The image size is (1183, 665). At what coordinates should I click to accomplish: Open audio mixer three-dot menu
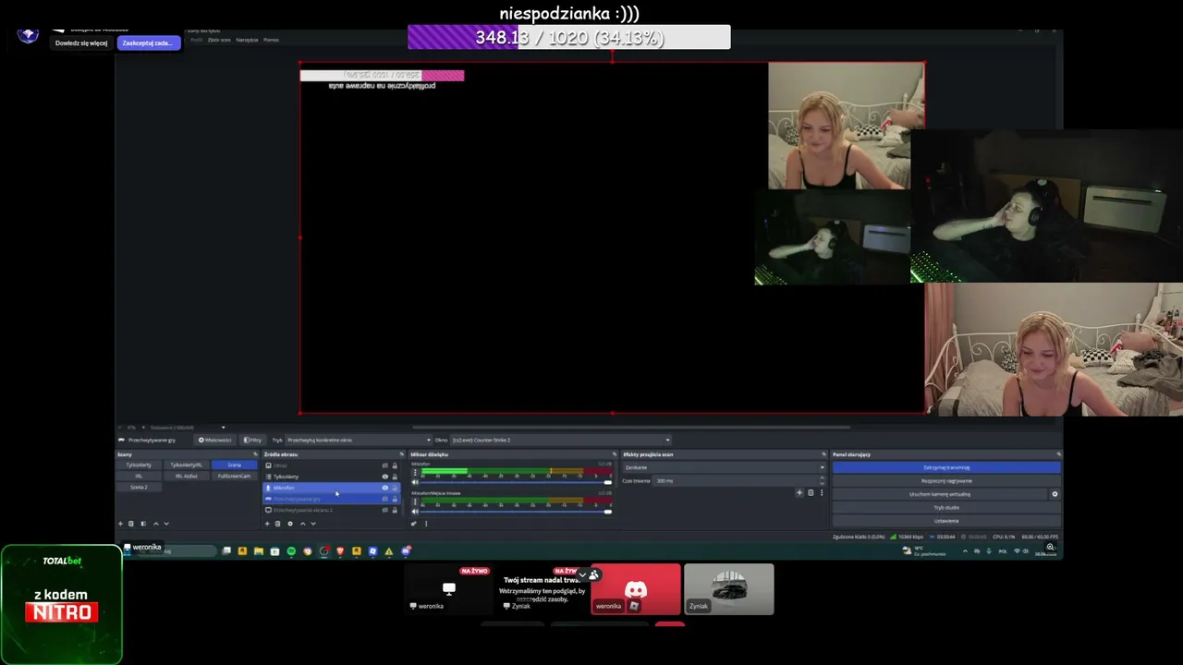tap(426, 524)
